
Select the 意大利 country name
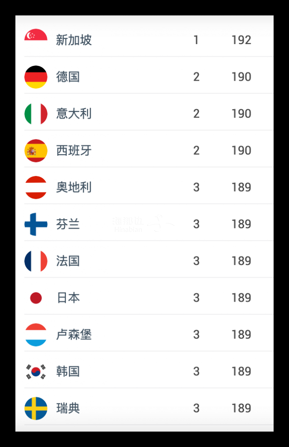pos(74,113)
